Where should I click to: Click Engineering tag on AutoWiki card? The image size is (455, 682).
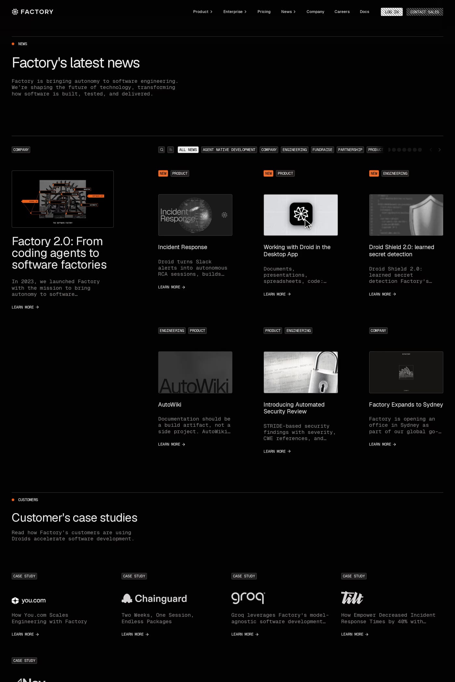click(x=172, y=331)
